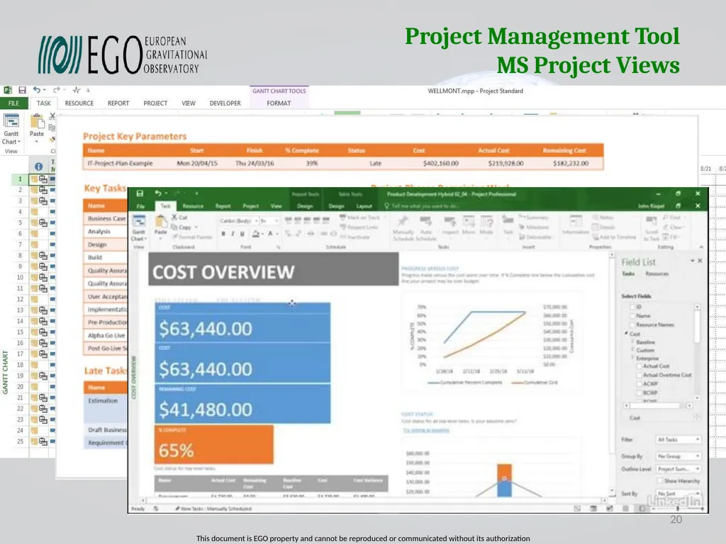Click zoom slider in front window status bar
The width and height of the screenshot is (726, 544).
point(678,509)
